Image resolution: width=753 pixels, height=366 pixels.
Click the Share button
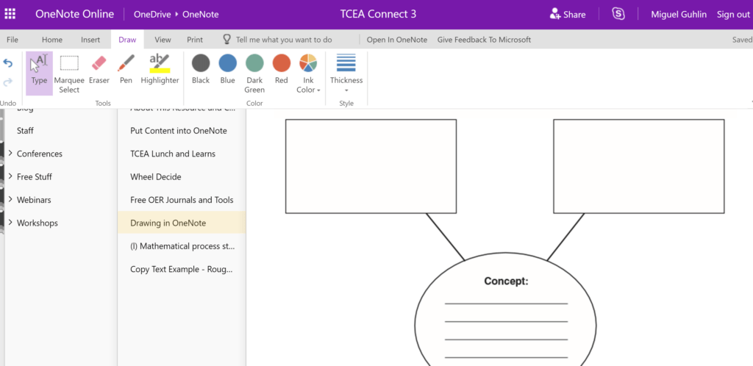[x=568, y=15]
